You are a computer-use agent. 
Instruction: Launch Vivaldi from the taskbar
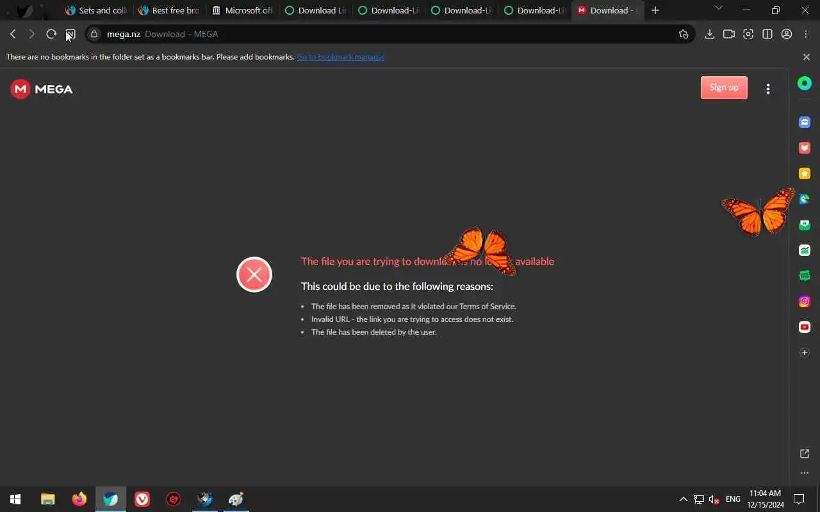[142, 499]
